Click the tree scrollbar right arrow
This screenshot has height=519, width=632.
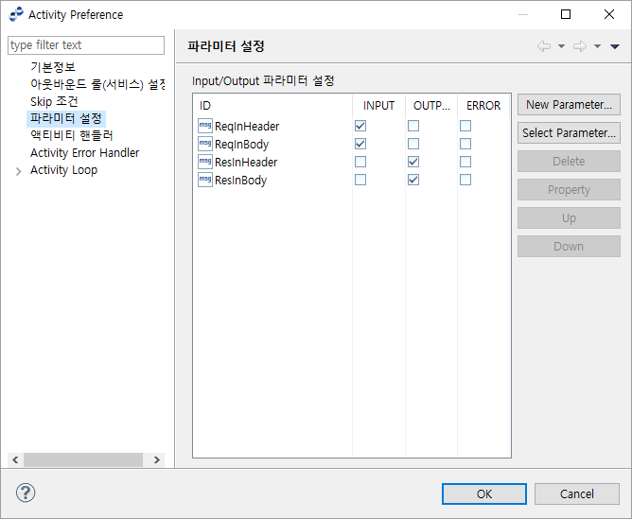pyautogui.click(x=157, y=459)
